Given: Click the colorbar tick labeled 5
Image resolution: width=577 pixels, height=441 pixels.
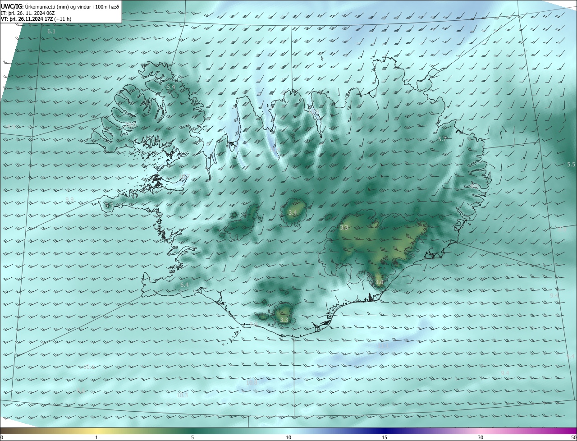Looking at the screenshot, I should (192, 437).
